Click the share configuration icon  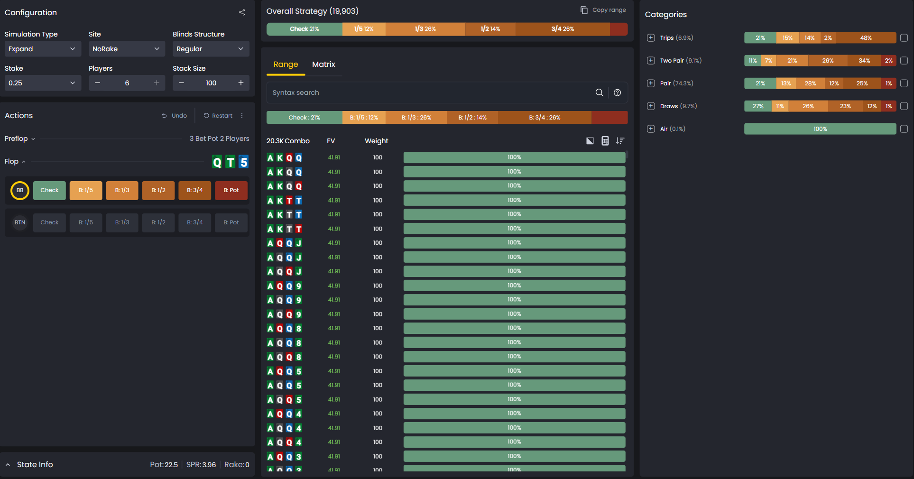coord(242,12)
